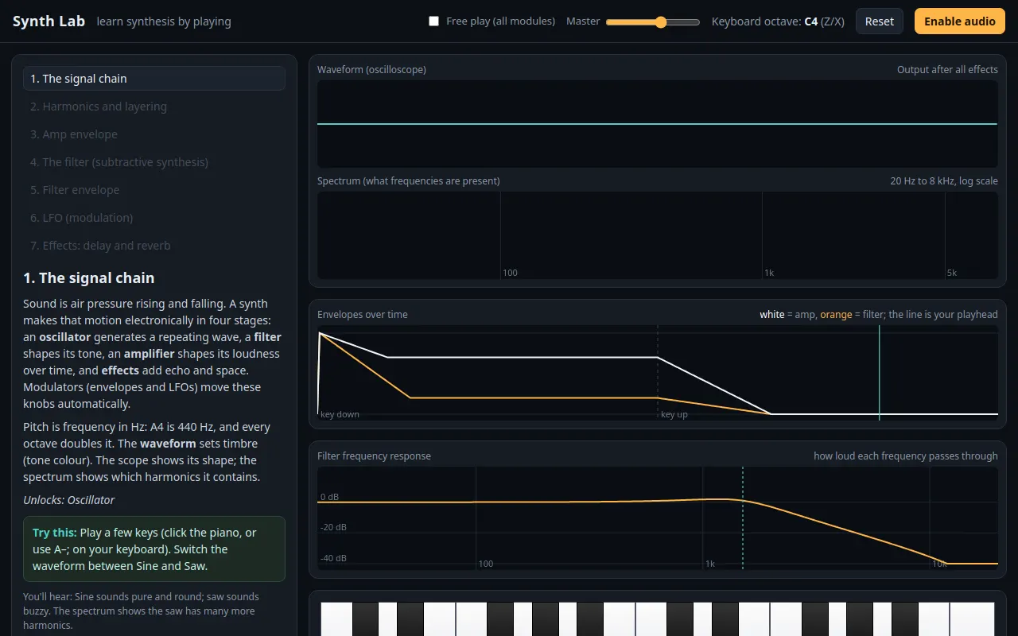Click the "1. The signal chain" lesson heading
1018x636 pixels.
89,278
